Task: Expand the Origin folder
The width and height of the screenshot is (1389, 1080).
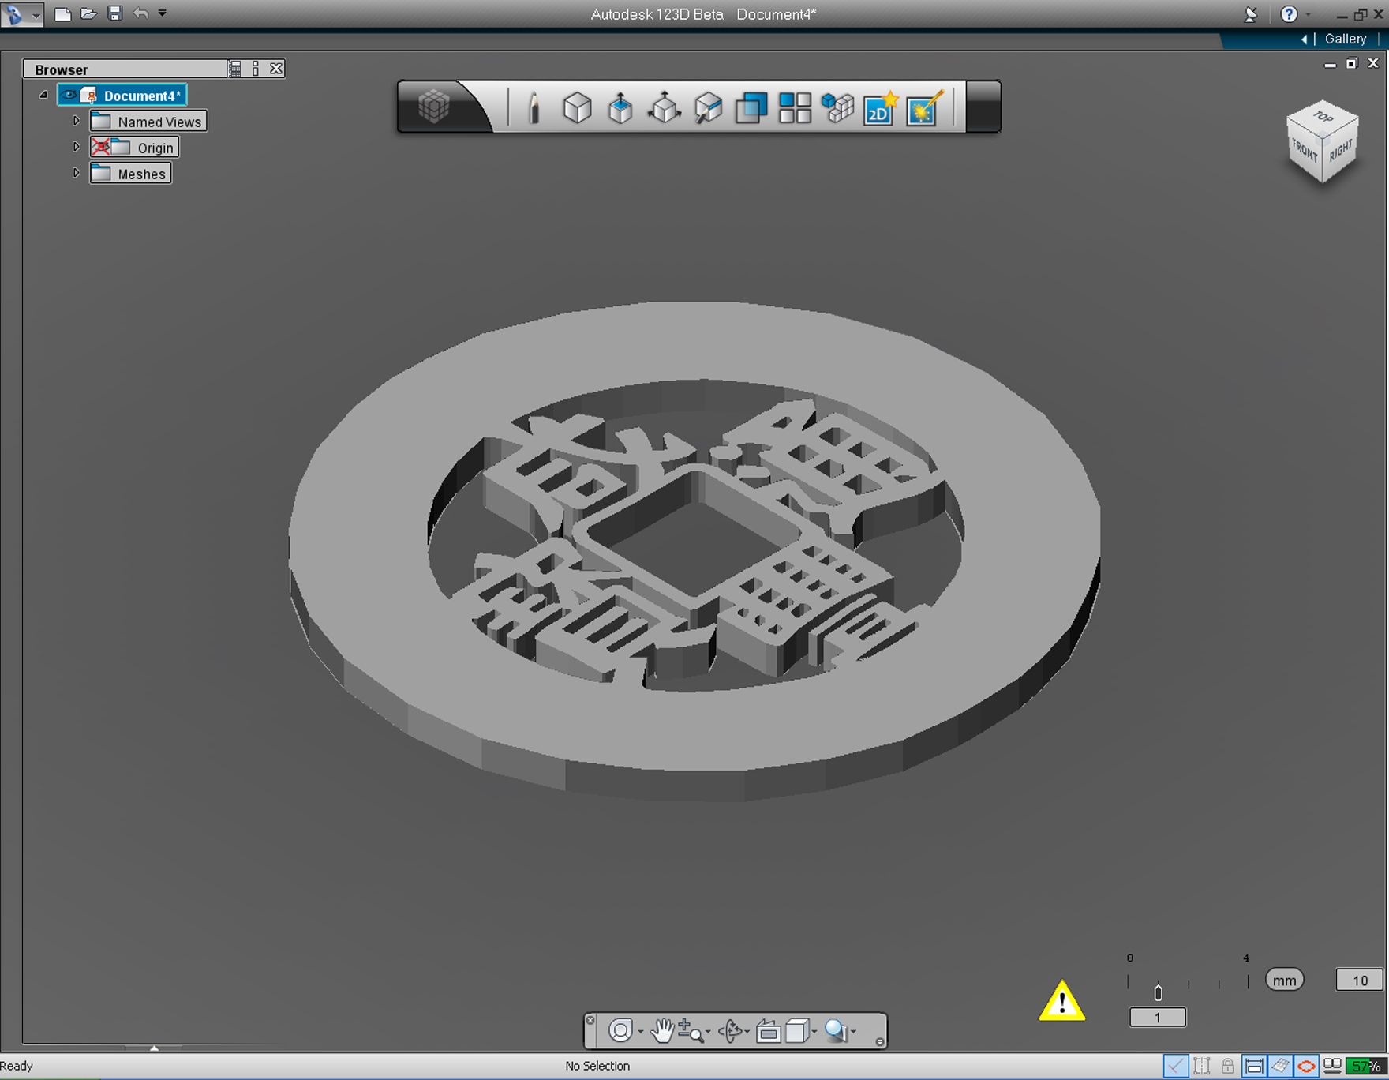Action: pyautogui.click(x=77, y=147)
